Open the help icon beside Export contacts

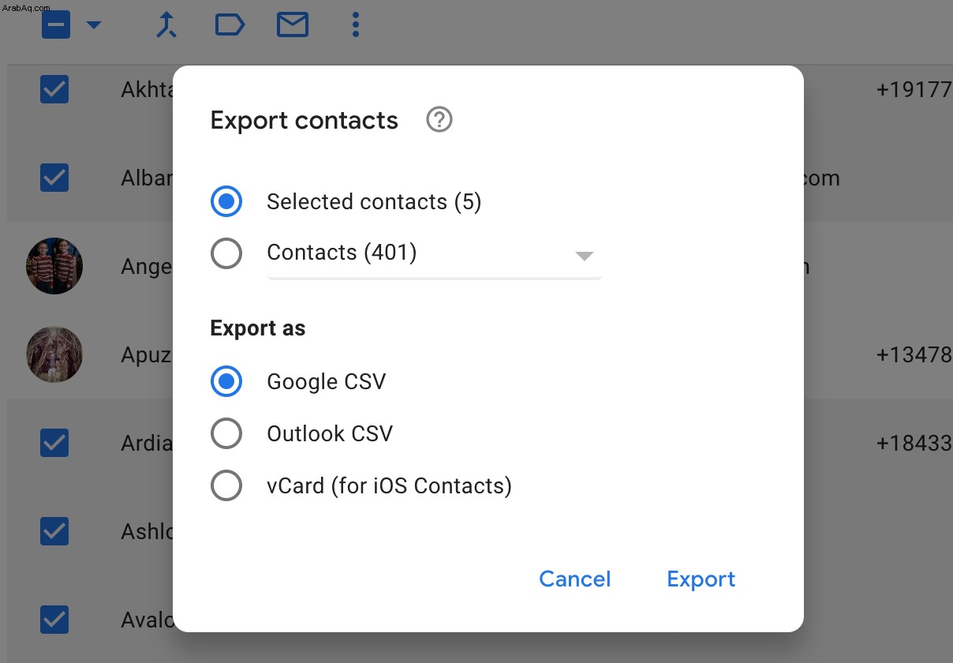coord(439,120)
